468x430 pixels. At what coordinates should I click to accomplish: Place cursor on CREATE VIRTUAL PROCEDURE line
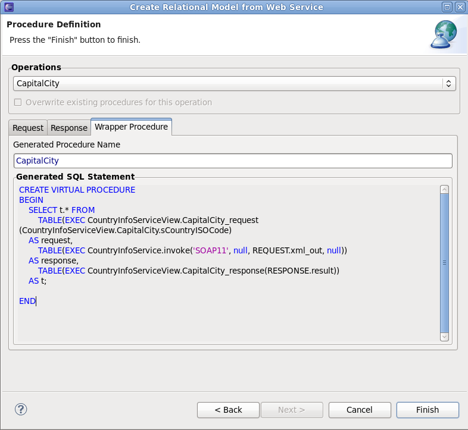pyautogui.click(x=77, y=190)
